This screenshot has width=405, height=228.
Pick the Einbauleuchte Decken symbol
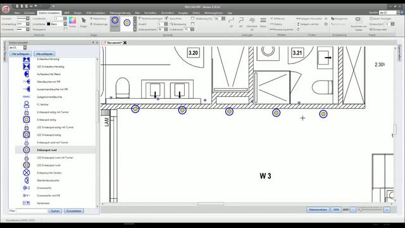click(27, 173)
